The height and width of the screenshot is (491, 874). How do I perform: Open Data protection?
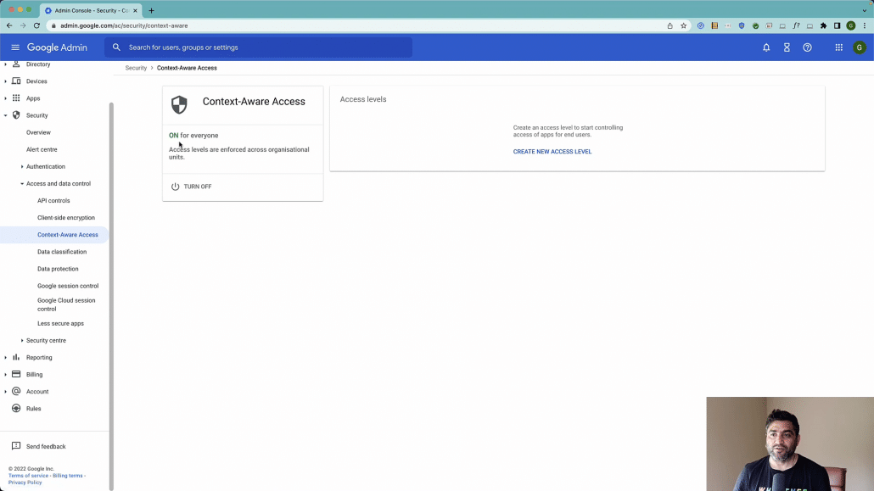click(58, 269)
